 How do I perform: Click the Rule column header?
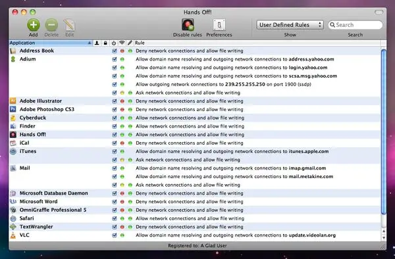pyautogui.click(x=257, y=43)
